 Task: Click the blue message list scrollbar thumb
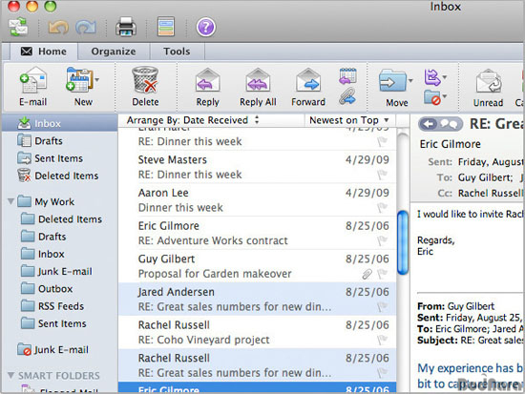click(x=403, y=242)
